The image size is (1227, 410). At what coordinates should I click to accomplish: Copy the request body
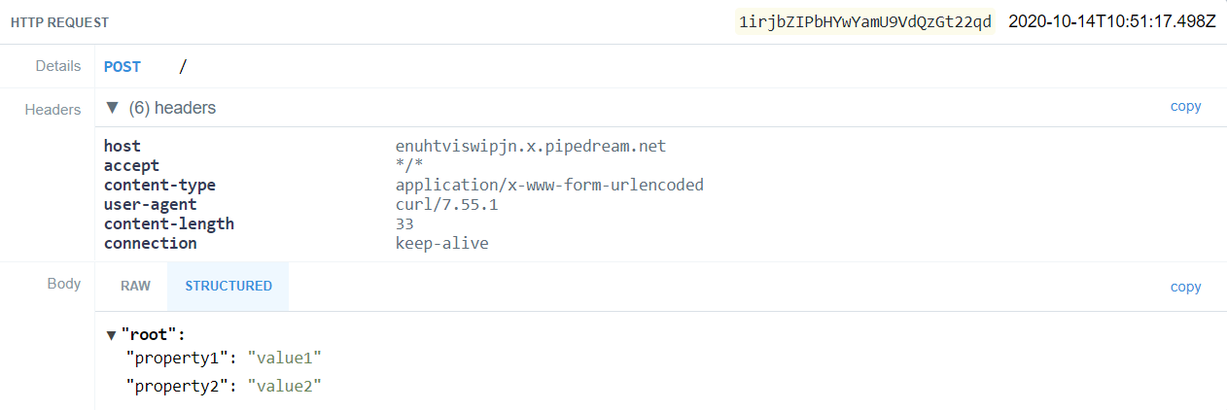click(1185, 287)
